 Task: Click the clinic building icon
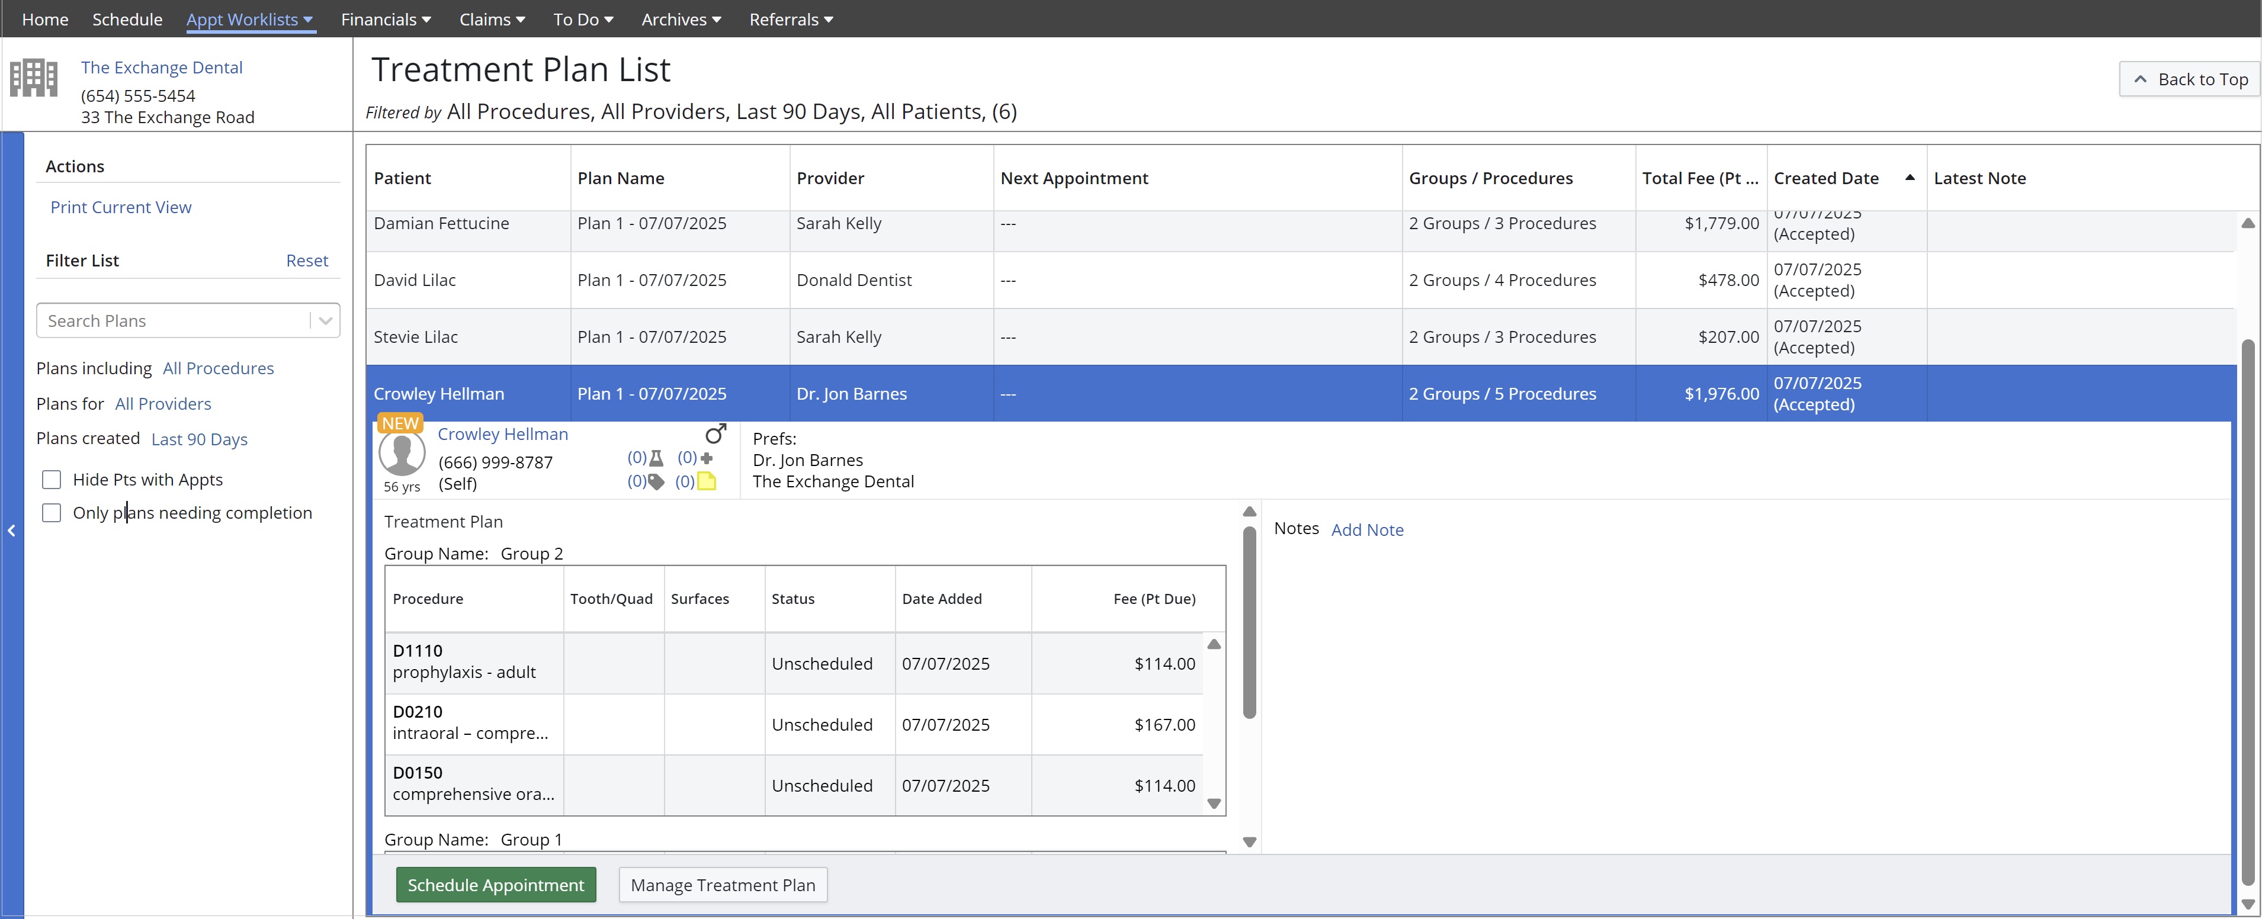[x=33, y=78]
